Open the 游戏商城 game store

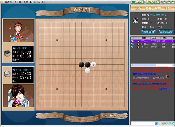pyautogui.click(x=156, y=2)
